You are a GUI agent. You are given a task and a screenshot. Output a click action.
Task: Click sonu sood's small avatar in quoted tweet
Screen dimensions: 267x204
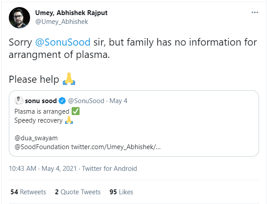[x=19, y=100]
